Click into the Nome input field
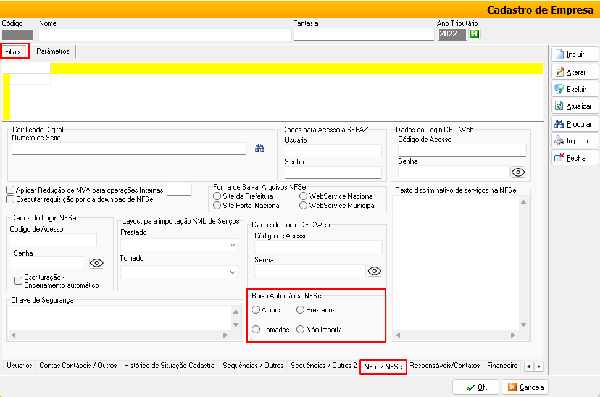The image size is (600, 397). pyautogui.click(x=164, y=35)
